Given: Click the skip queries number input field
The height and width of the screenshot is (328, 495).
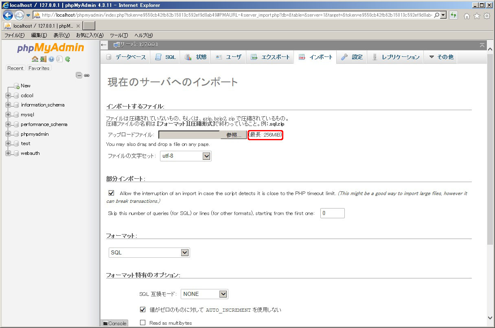Looking at the screenshot, I should [x=332, y=213].
